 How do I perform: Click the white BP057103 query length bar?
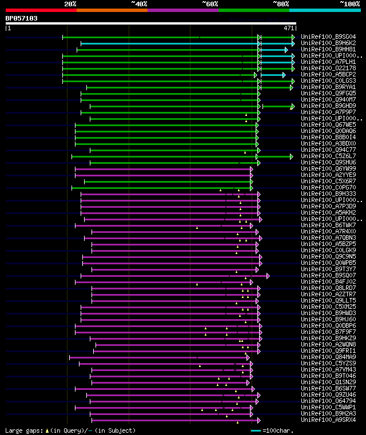(x=151, y=23)
